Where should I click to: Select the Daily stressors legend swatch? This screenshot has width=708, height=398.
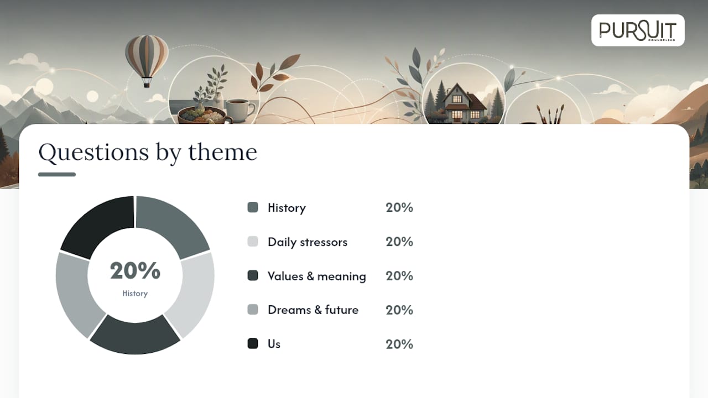tap(253, 242)
